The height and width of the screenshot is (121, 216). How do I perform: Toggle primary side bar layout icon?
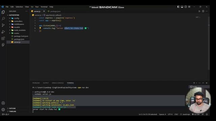click(179, 7)
